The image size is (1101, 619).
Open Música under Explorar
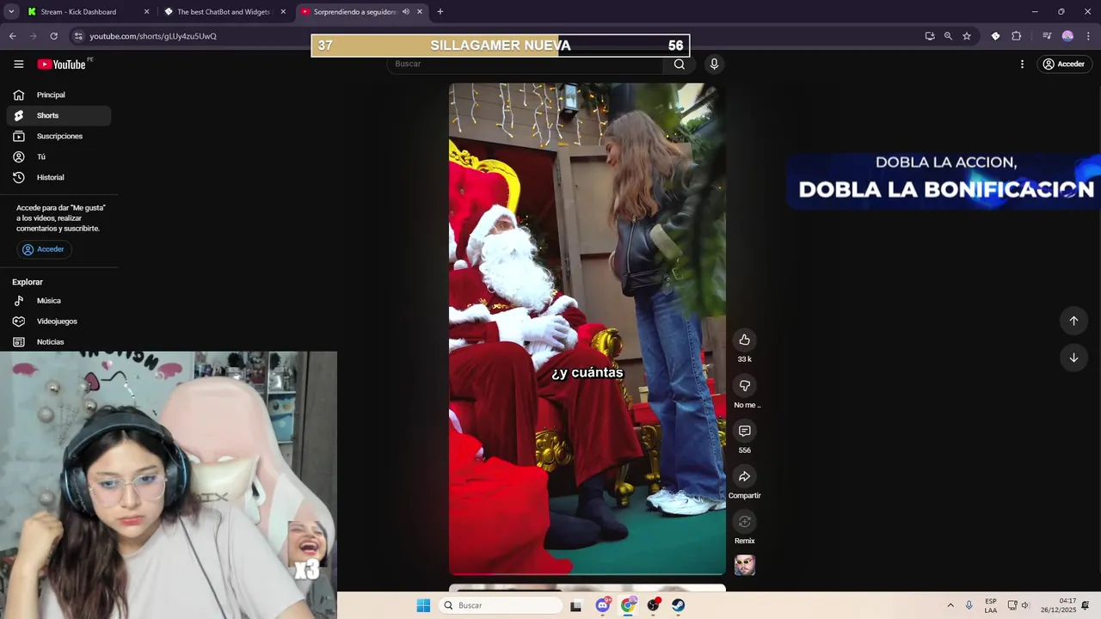(58, 301)
